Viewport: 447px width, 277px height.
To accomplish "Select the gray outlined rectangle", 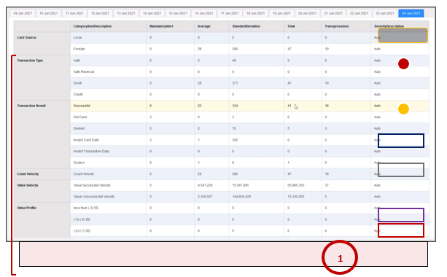I will coord(401,170).
